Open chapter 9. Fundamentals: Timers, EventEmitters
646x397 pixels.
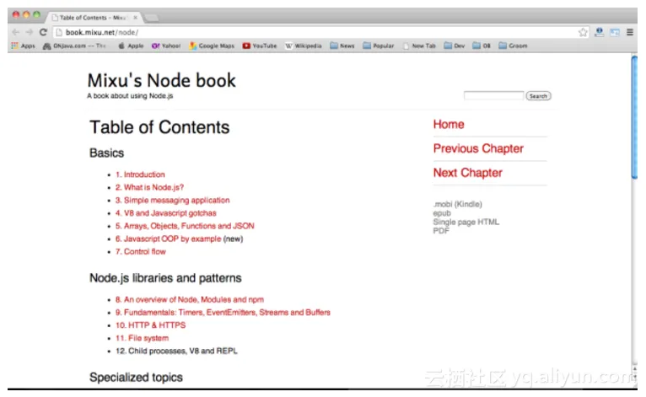coord(223,312)
